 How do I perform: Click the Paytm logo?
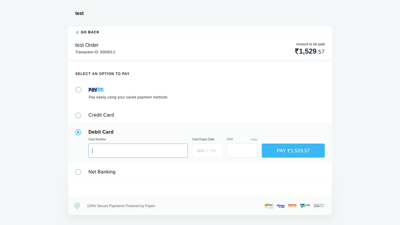click(x=96, y=90)
